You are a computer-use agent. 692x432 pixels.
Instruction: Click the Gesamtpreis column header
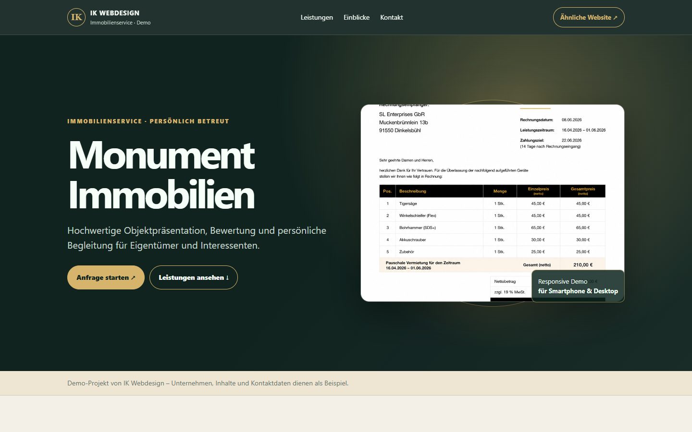click(583, 191)
